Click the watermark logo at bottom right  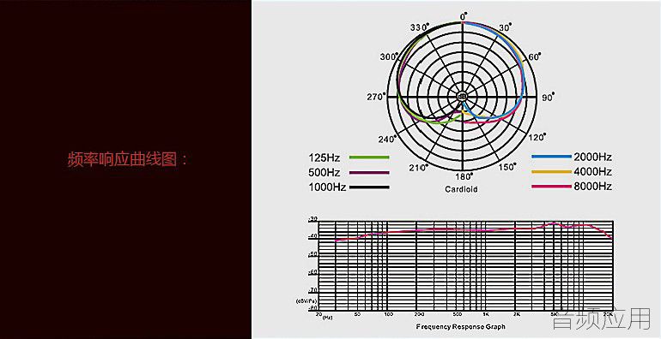(602, 321)
